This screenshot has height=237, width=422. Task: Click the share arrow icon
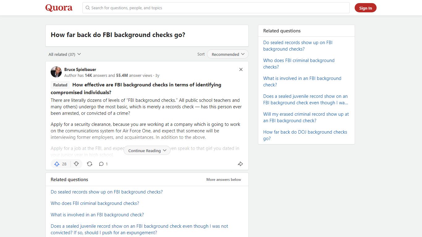(x=240, y=164)
